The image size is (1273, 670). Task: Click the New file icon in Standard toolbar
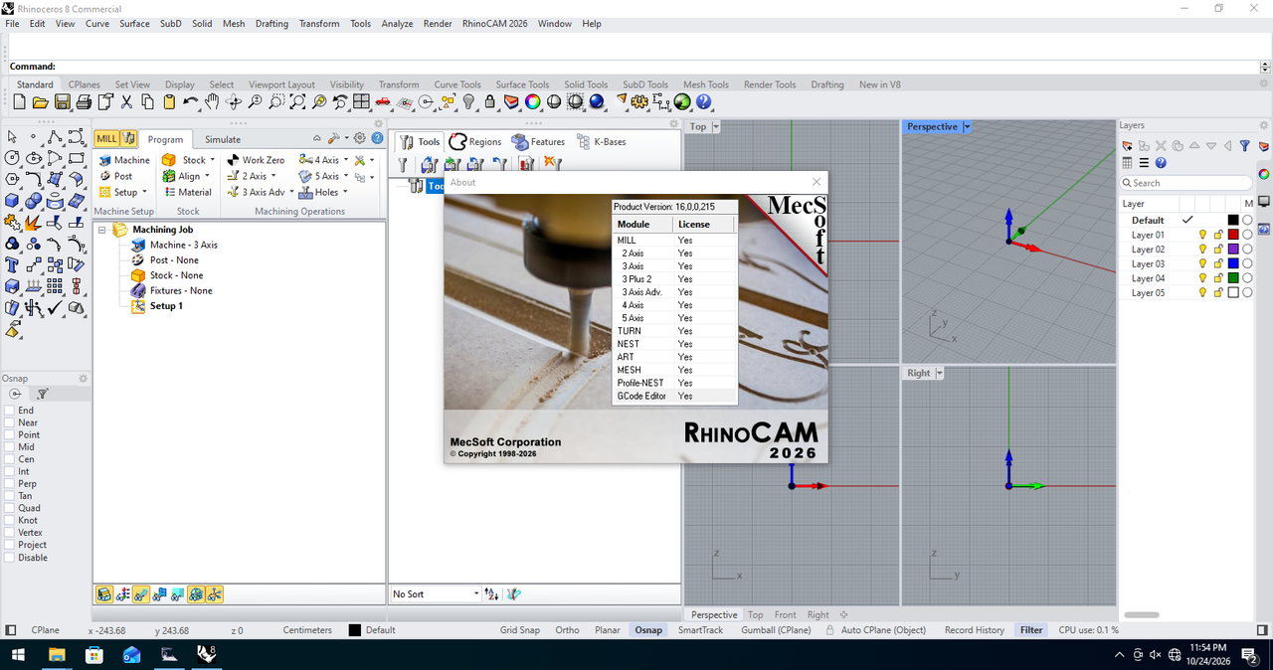(x=19, y=102)
